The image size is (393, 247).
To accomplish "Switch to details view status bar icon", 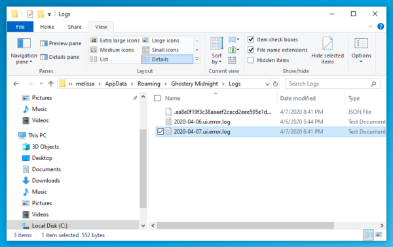I will pos(368,235).
